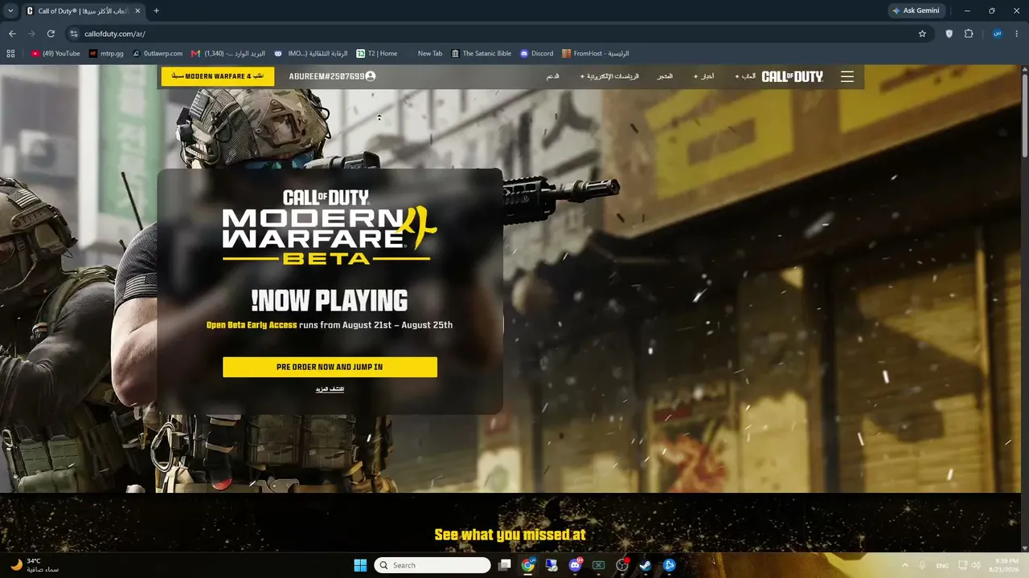1029x578 pixels.
Task: Expand the العاب (Games) nav dropdown
Action: tap(745, 76)
